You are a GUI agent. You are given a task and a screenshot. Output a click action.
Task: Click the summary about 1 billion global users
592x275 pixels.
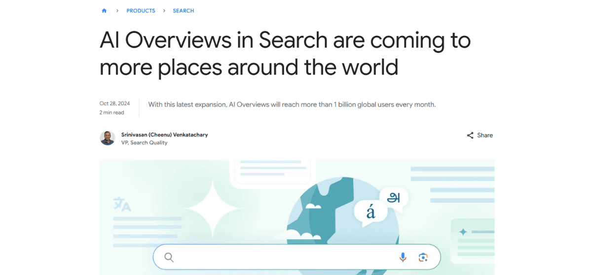tap(292, 104)
